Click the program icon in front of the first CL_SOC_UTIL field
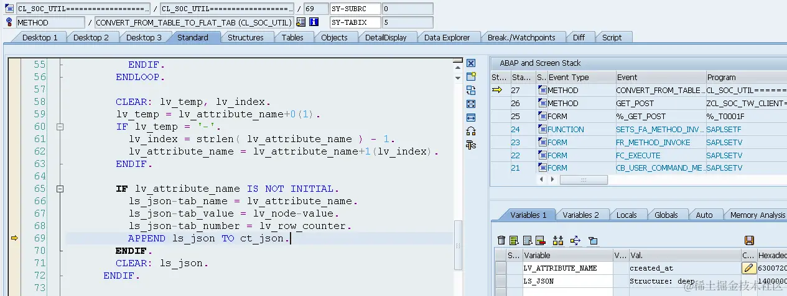This screenshot has width=787, height=296. pos(9,9)
